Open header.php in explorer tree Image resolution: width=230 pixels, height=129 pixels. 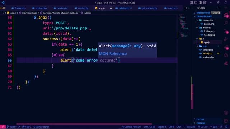pos(209,35)
